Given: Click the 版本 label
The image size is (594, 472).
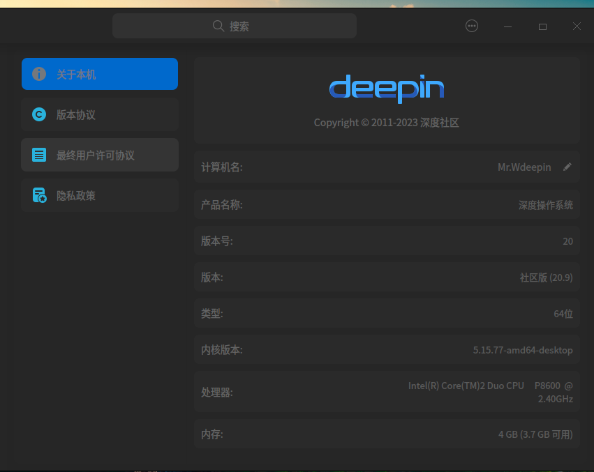Looking at the screenshot, I should (x=212, y=277).
